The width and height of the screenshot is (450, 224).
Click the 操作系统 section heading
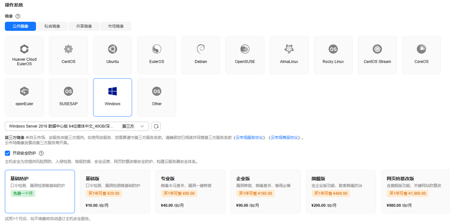point(14,5)
